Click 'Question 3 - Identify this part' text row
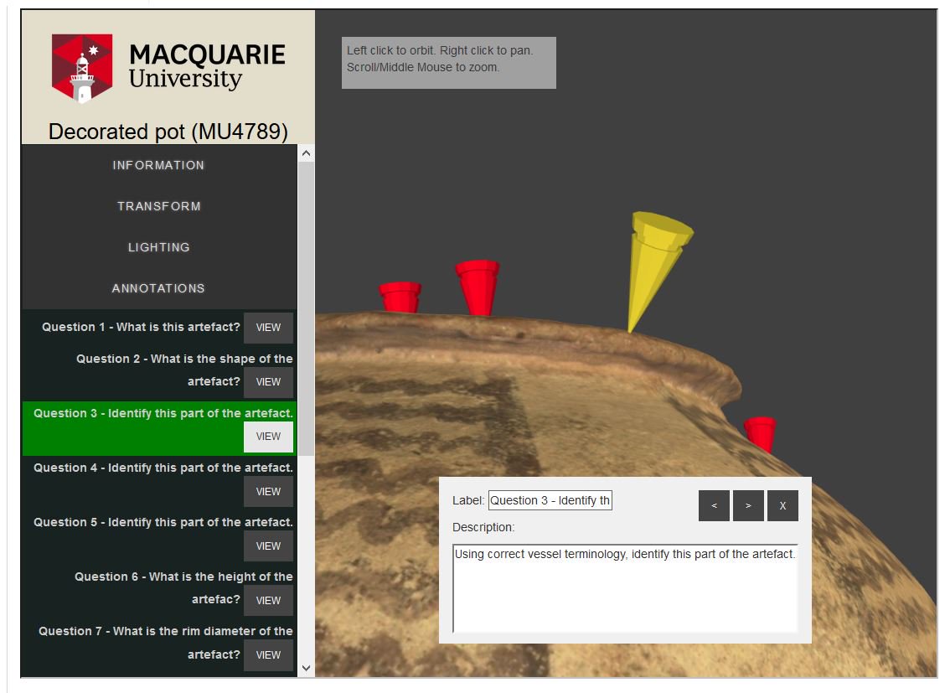This screenshot has height=693, width=945. click(x=163, y=413)
